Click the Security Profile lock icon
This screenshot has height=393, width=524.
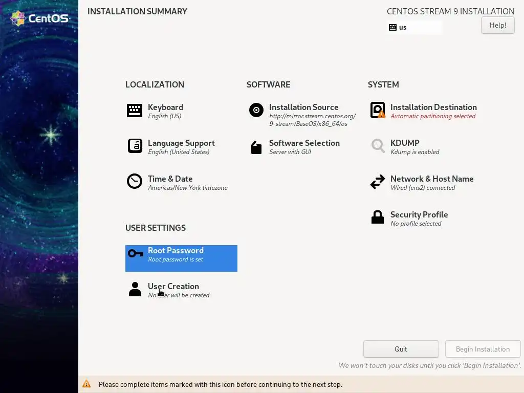tap(378, 217)
